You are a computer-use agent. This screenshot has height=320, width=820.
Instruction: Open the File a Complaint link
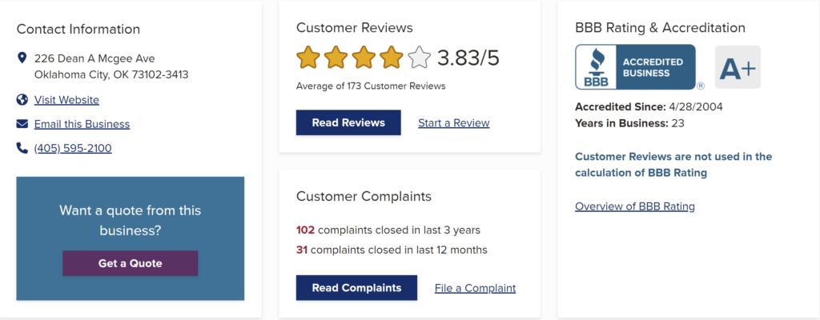coord(476,288)
